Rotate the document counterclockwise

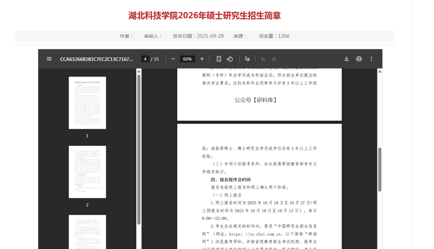[x=230, y=59]
